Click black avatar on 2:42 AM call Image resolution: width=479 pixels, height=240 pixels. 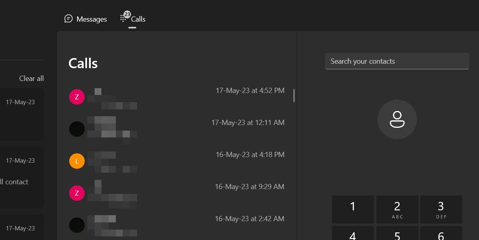[x=77, y=225]
